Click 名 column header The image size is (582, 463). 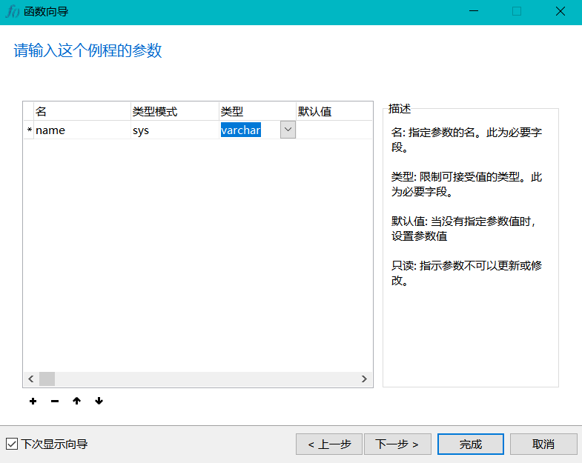[82, 111]
